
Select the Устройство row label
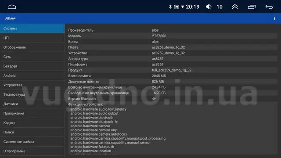tap(78, 53)
